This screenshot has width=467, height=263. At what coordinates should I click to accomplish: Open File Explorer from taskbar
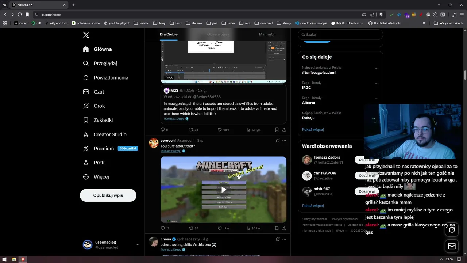click(x=14, y=259)
